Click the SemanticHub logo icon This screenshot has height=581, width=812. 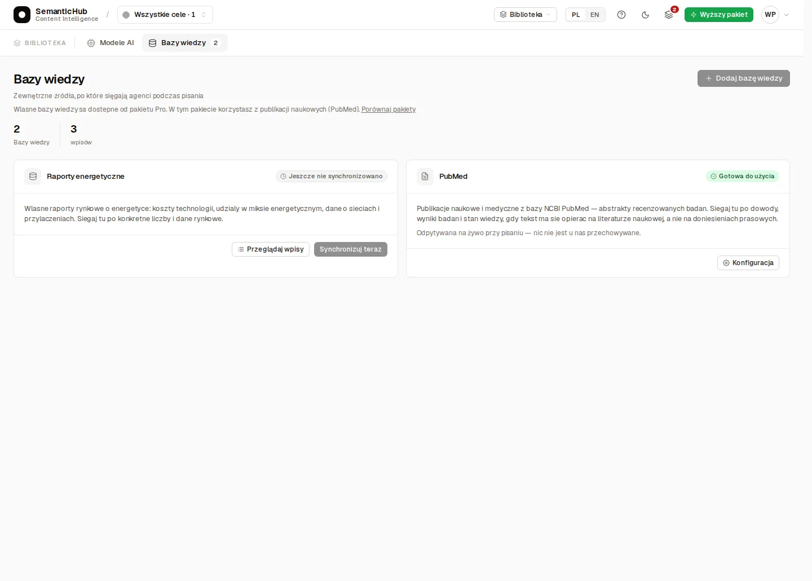pyautogui.click(x=22, y=15)
